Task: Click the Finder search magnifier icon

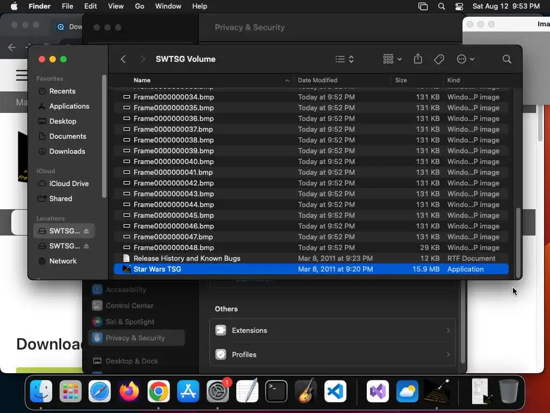Action: pos(506,59)
